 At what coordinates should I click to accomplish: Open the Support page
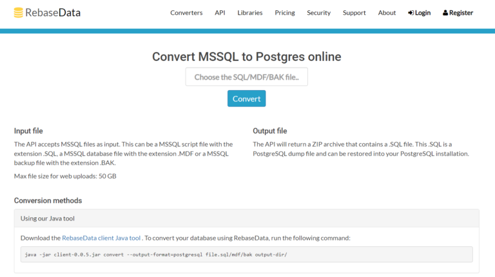pyautogui.click(x=354, y=13)
